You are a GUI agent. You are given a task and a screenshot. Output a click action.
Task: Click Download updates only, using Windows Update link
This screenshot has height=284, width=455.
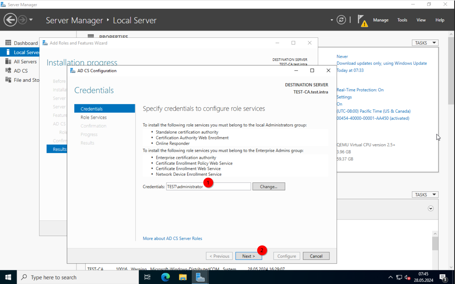tap(382, 63)
